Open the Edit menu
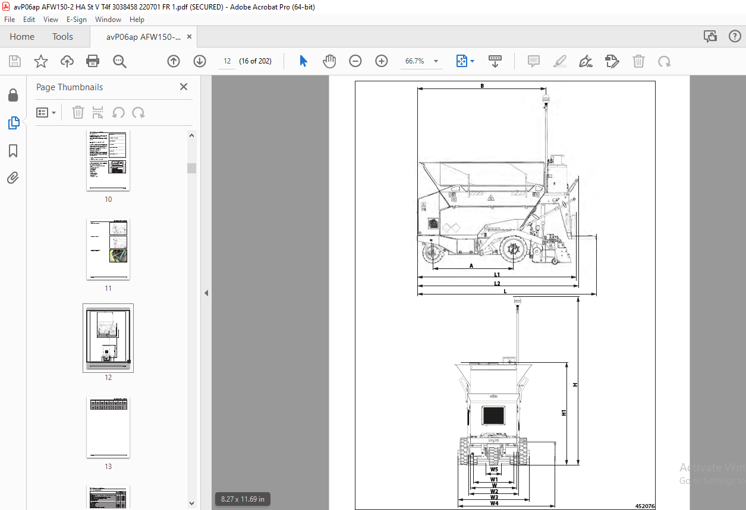Screen dimensions: 746x510 pyautogui.click(x=29, y=20)
